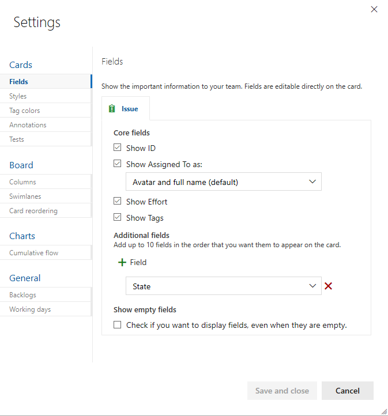This screenshot has height=416, width=388.
Task: Click the resize grip in the dialog corner
Action: click(x=384, y=411)
